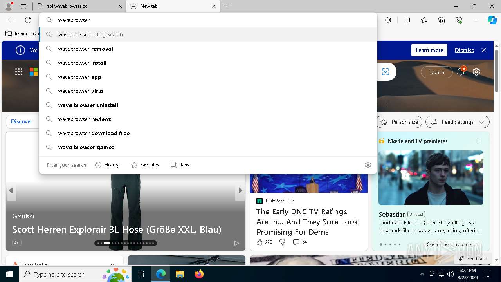Open the notifications bell
Image resolution: width=501 pixels, height=282 pixels.
461,72
